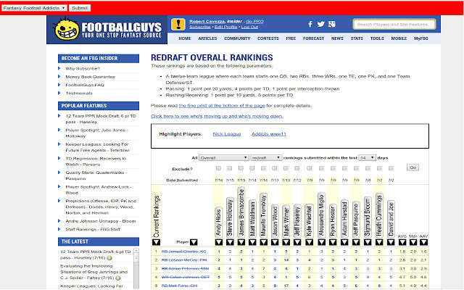Screen dimensions: 464x290
Task: Open the COMMUNITY nav menu
Action: tap(237, 38)
